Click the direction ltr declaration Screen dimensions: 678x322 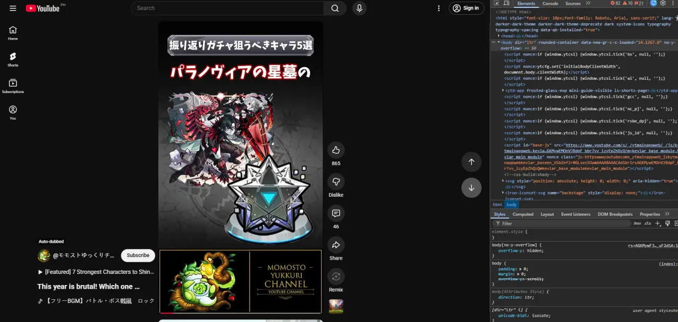(x=517, y=297)
